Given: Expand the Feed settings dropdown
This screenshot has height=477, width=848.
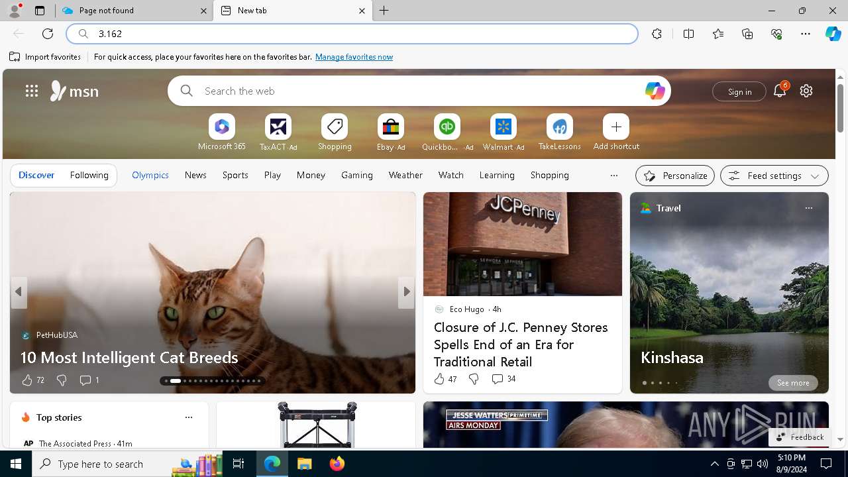Looking at the screenshot, I should (774, 176).
